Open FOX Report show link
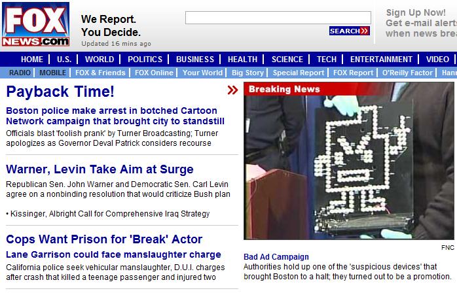Image resolution: width=457 pixels, height=293 pixels. pyautogui.click(x=354, y=73)
